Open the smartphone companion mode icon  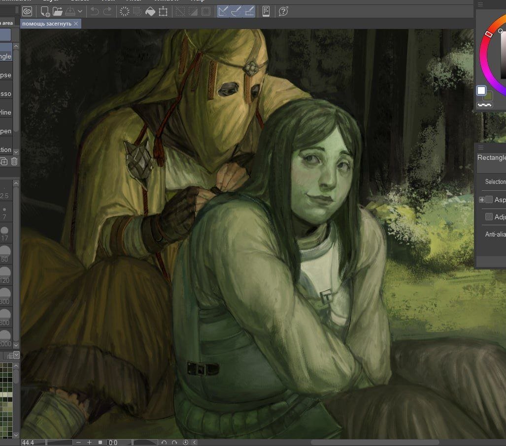pos(266,12)
